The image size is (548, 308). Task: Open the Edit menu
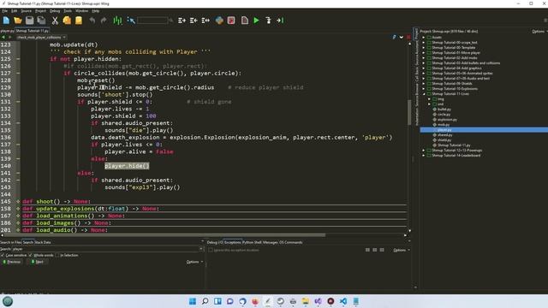point(14,11)
